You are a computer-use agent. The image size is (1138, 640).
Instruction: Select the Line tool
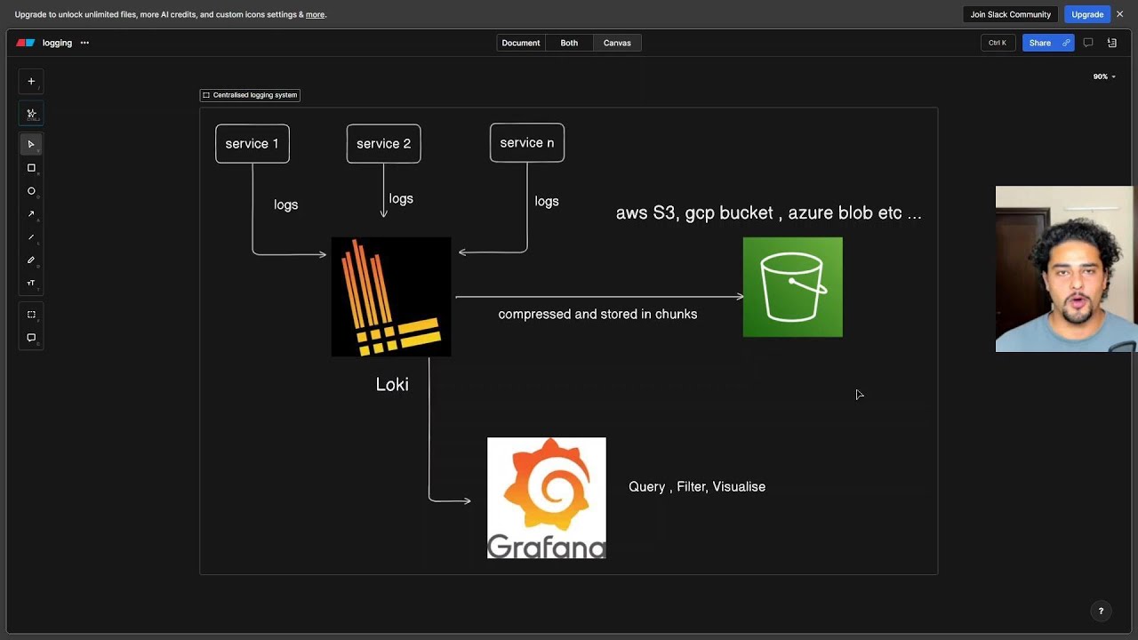pyautogui.click(x=31, y=237)
